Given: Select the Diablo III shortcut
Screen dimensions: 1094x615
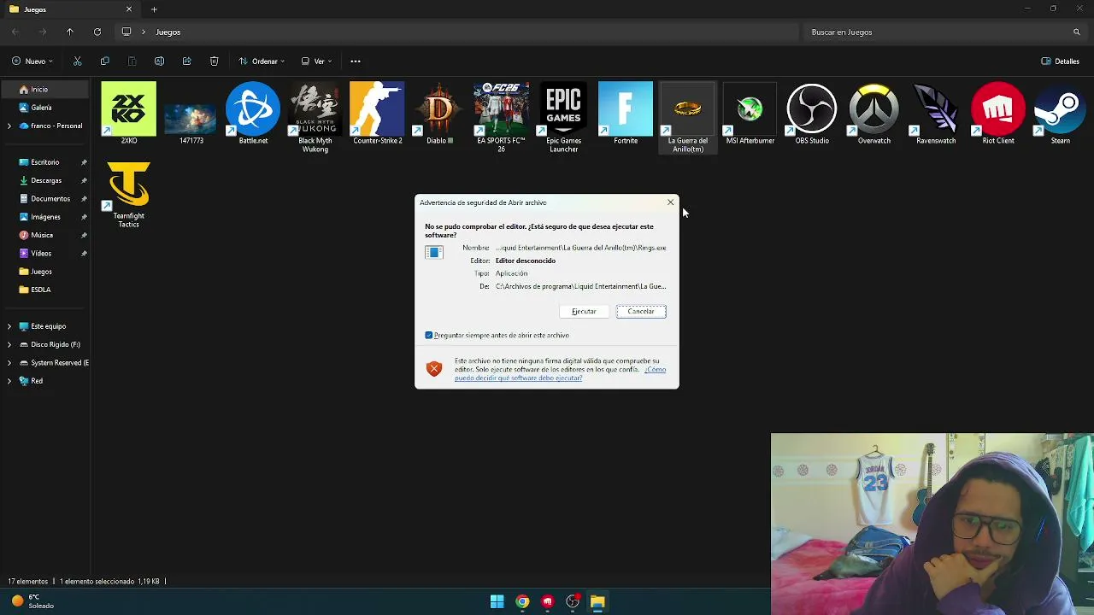Looking at the screenshot, I should [439, 113].
